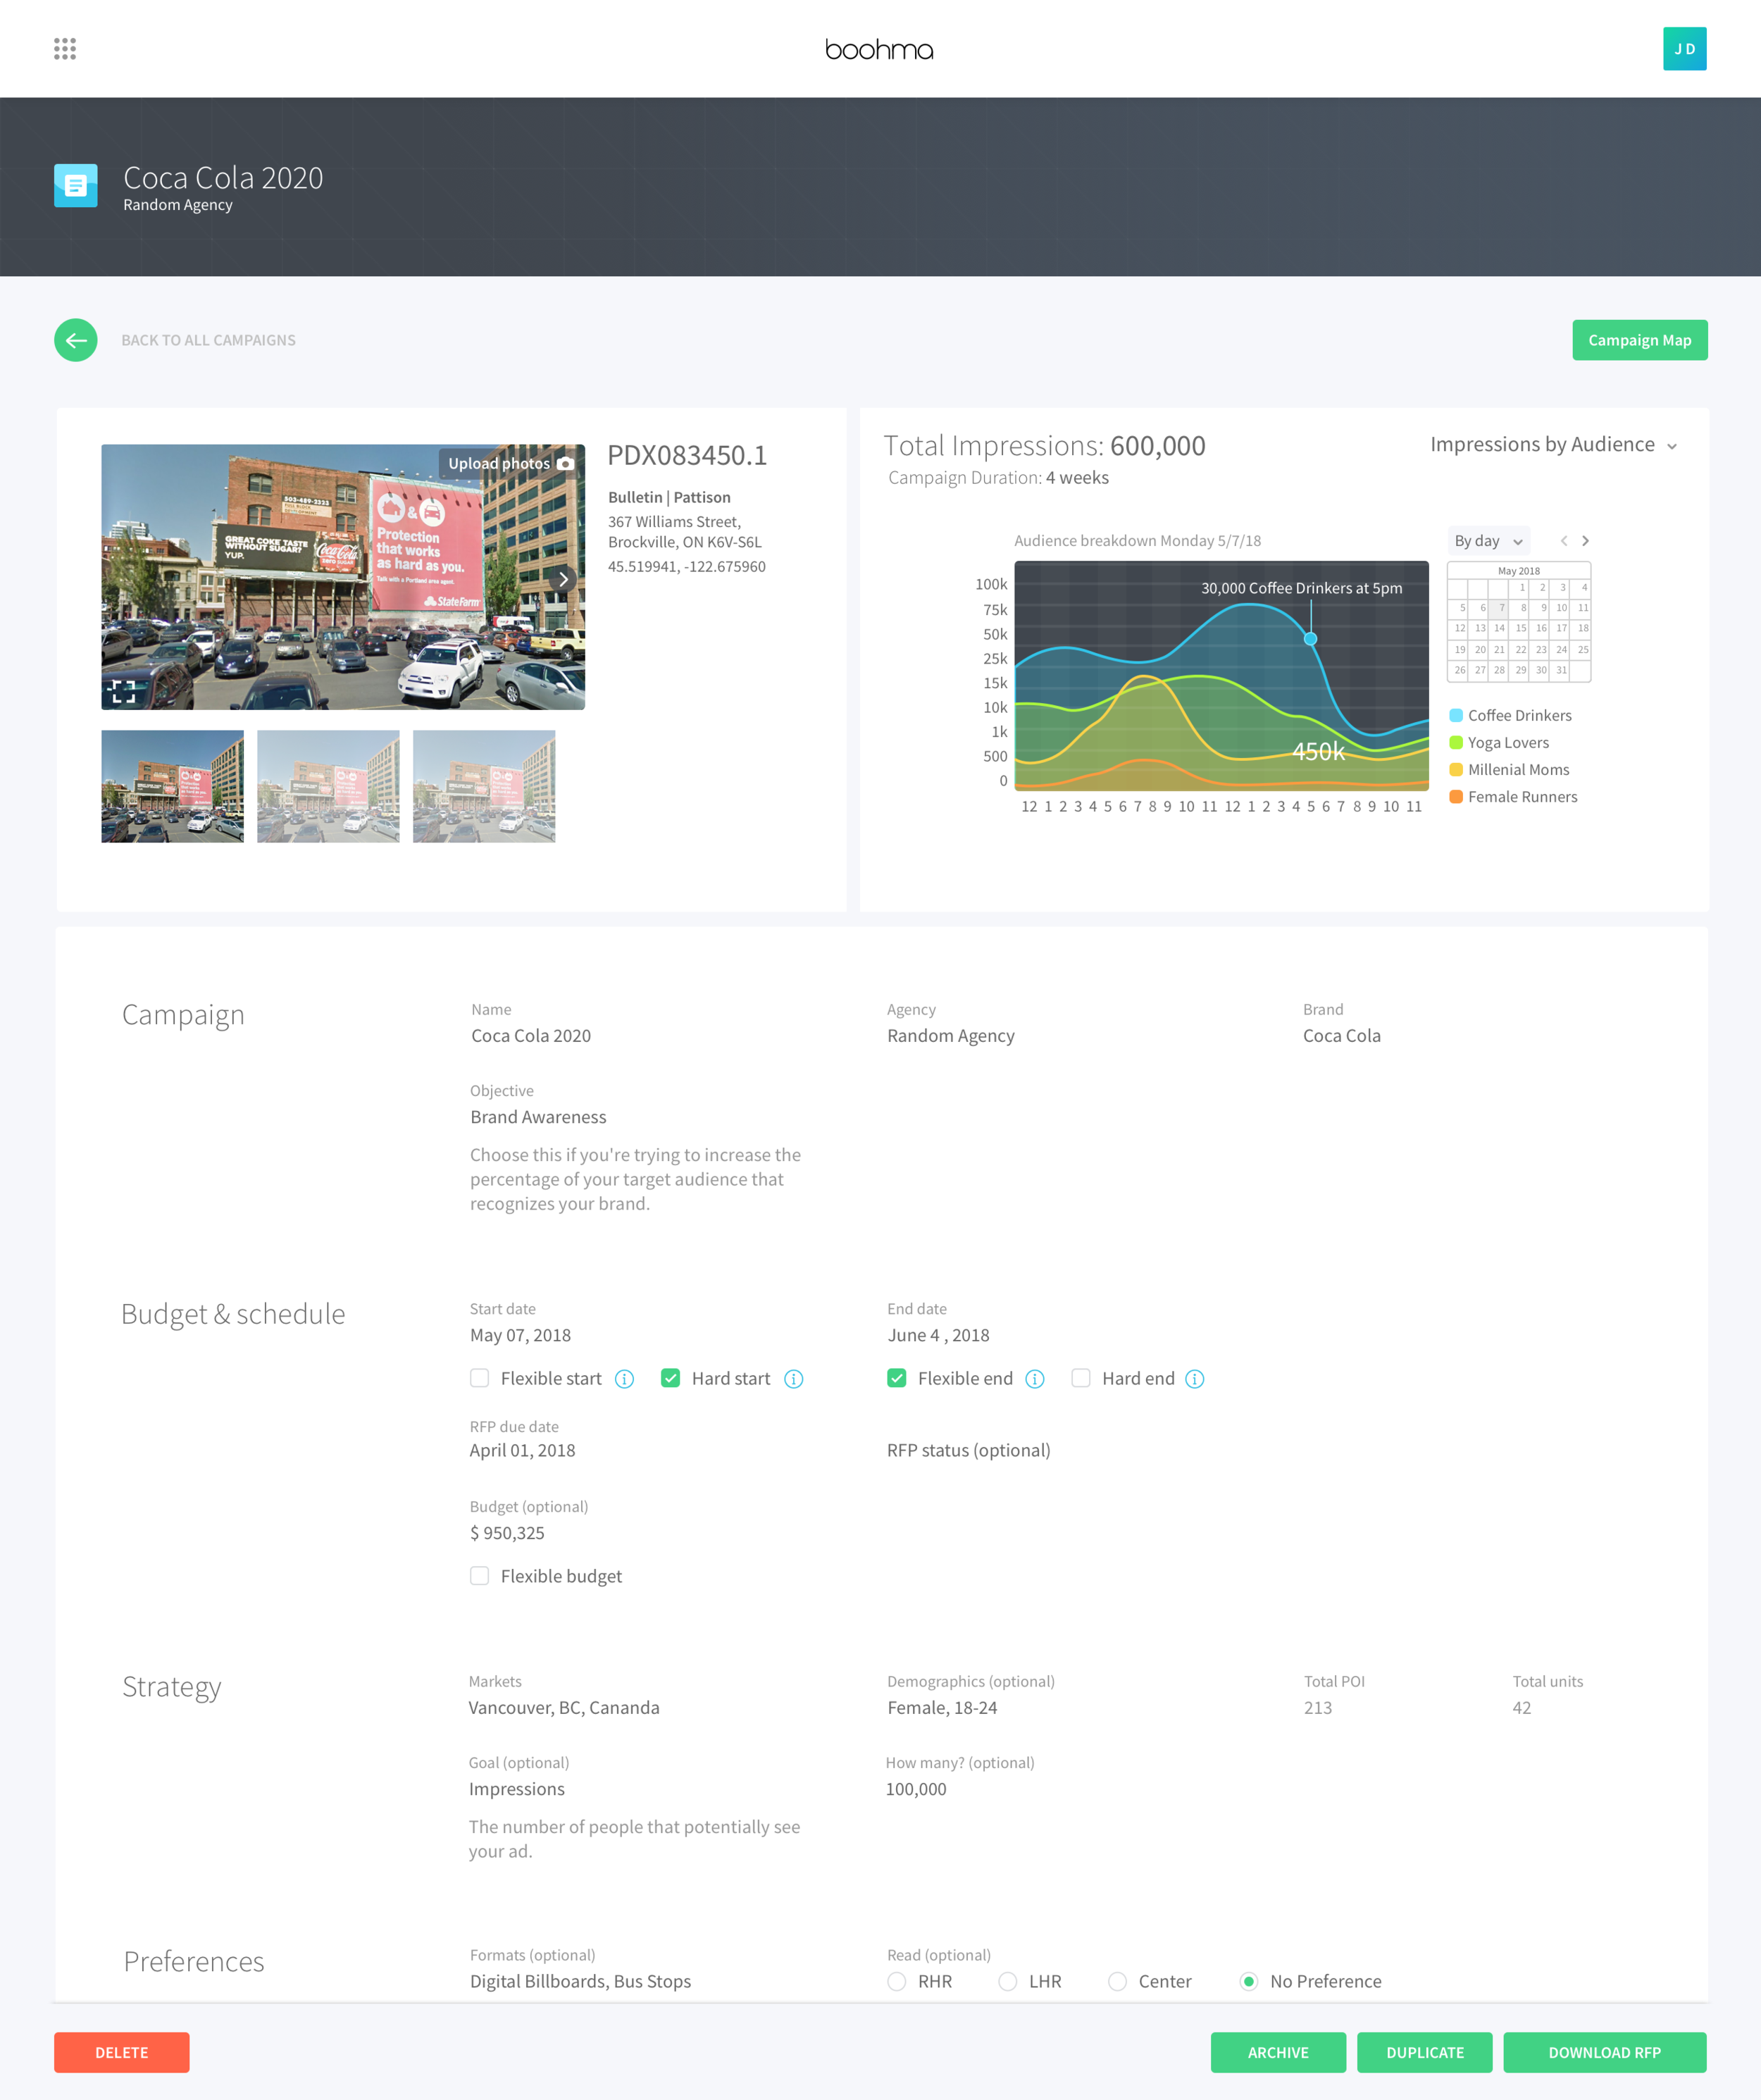
Task: Click the DOWNLOAD RFP button
Action: click(x=1604, y=2052)
